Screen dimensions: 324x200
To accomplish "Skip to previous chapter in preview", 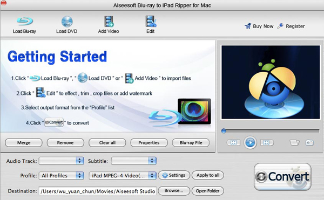I will (x=233, y=142).
